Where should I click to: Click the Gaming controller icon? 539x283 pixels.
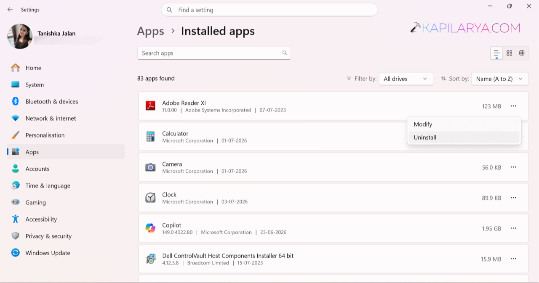pyautogui.click(x=16, y=202)
